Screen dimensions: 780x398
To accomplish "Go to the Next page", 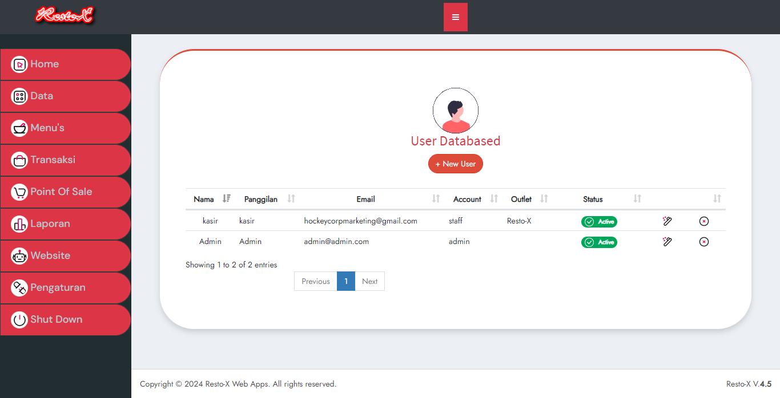I will [370, 281].
